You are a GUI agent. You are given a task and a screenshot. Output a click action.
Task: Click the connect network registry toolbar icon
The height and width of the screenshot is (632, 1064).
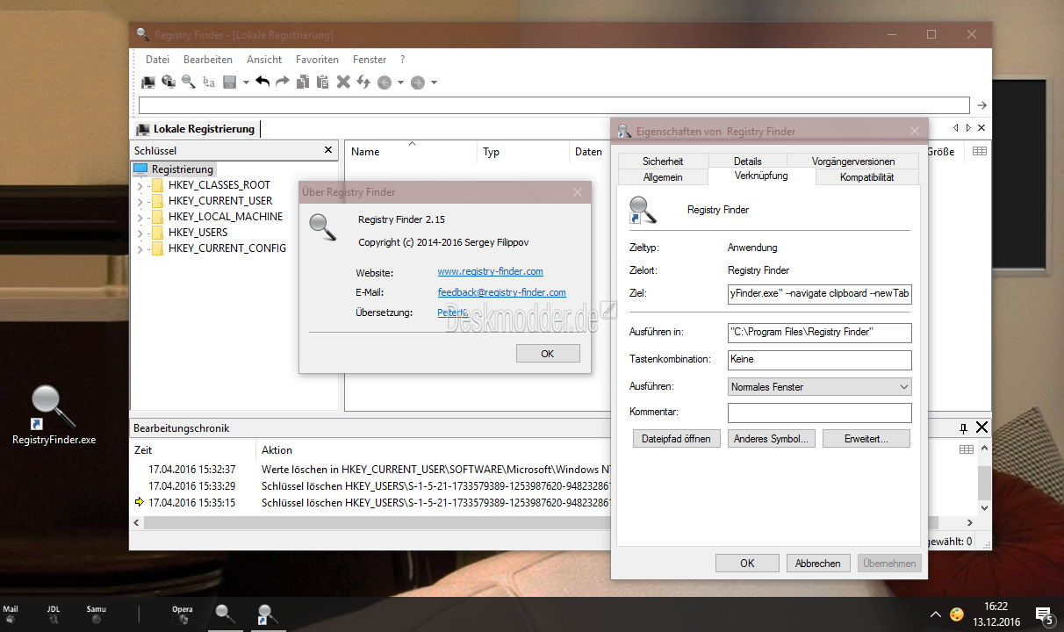[169, 82]
